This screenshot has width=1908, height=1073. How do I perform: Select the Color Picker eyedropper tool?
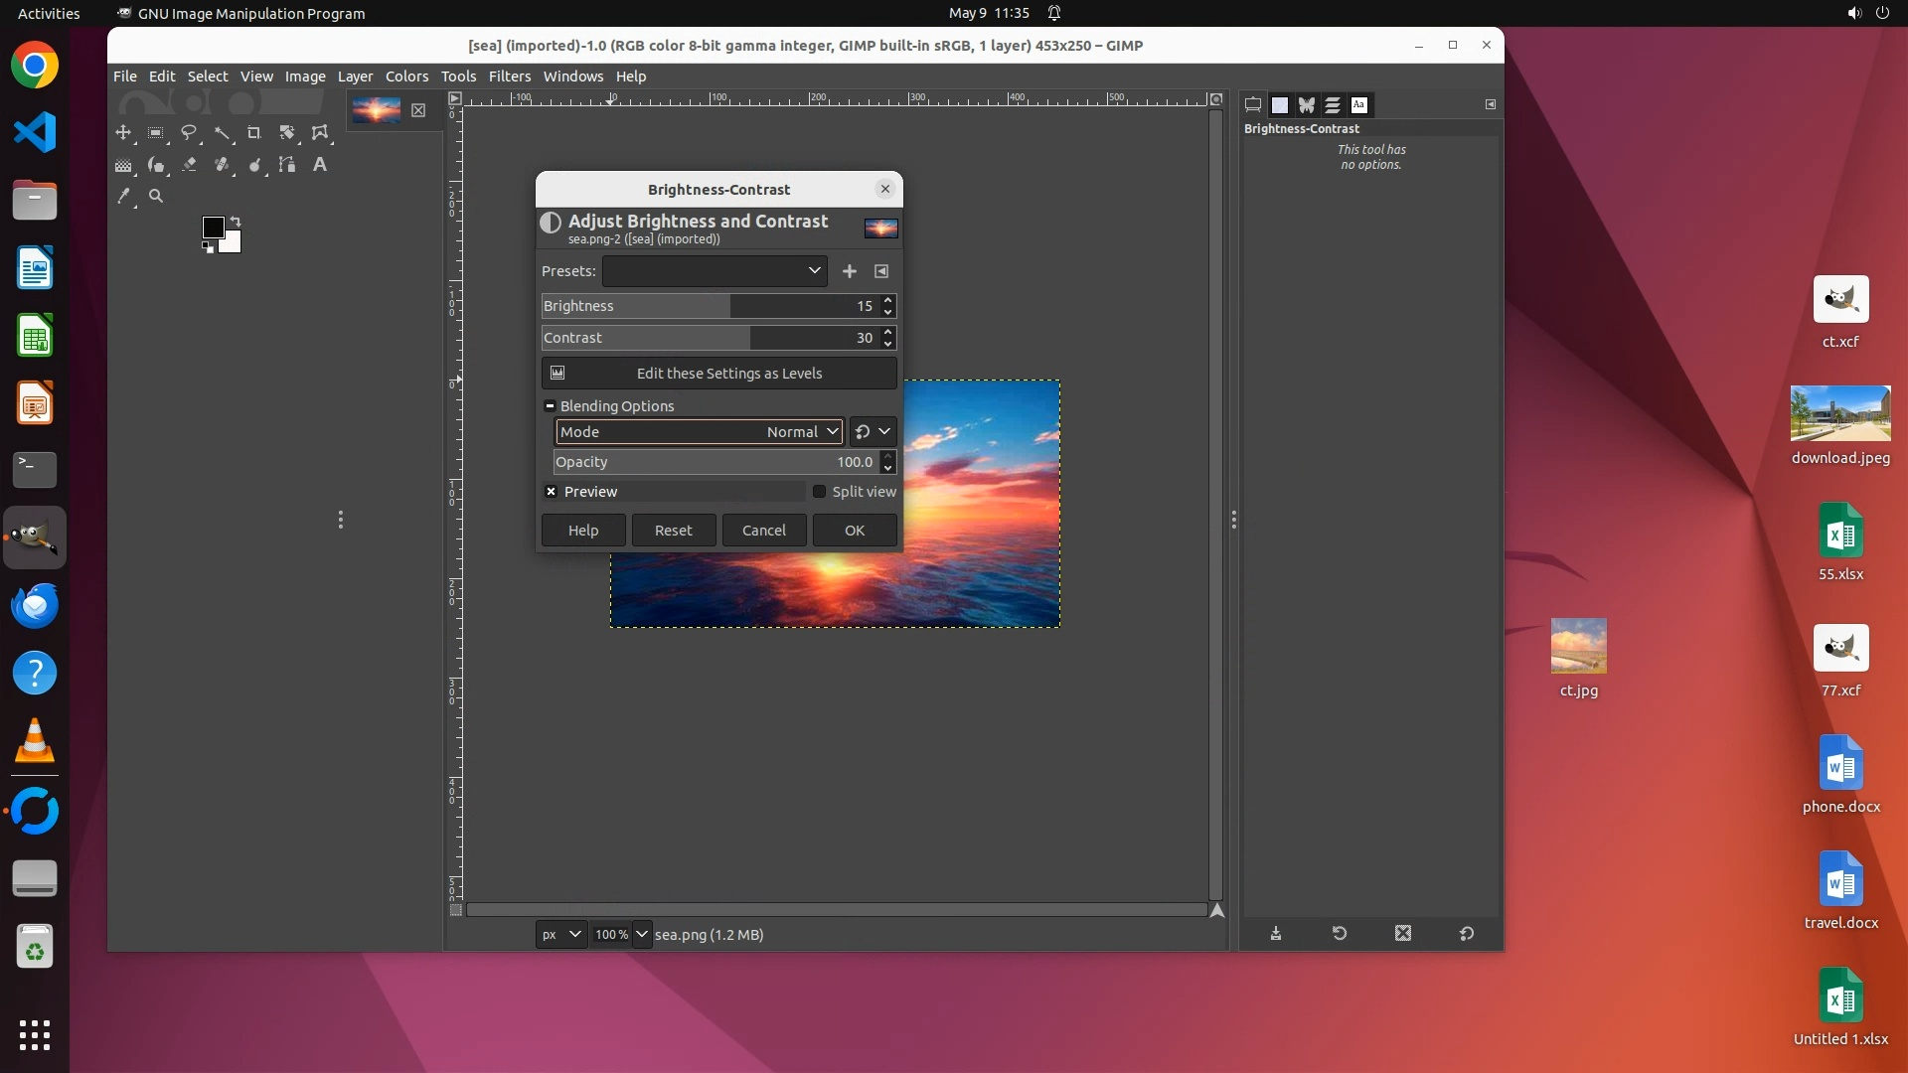click(123, 197)
